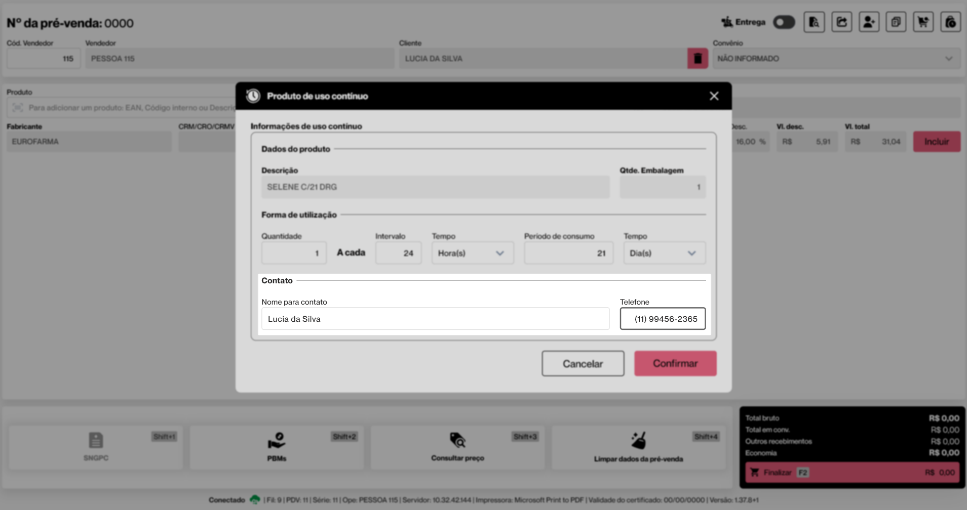This screenshot has width=967, height=510.
Task: Click Limpar dados da pré-venda
Action: click(638, 447)
